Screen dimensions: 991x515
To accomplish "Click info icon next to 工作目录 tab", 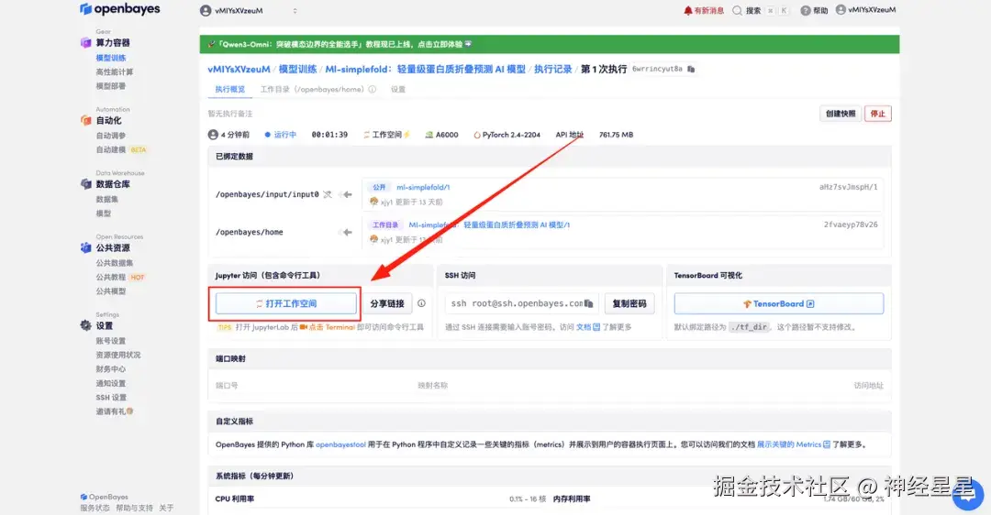I will click(x=373, y=89).
